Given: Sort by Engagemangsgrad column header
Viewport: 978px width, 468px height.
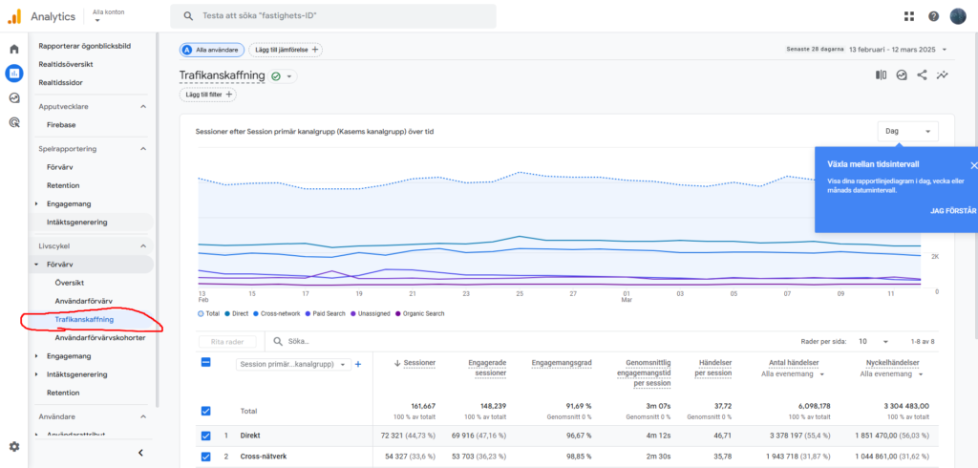Looking at the screenshot, I should point(562,363).
